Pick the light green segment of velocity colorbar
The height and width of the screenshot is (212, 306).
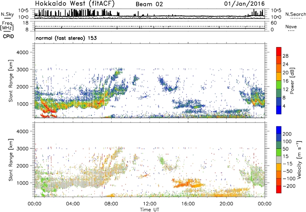point(279,152)
